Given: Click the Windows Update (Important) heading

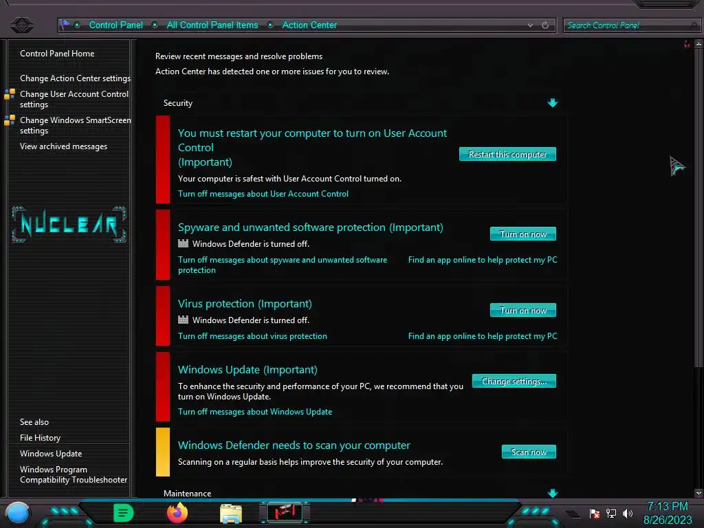Looking at the screenshot, I should click(247, 369).
